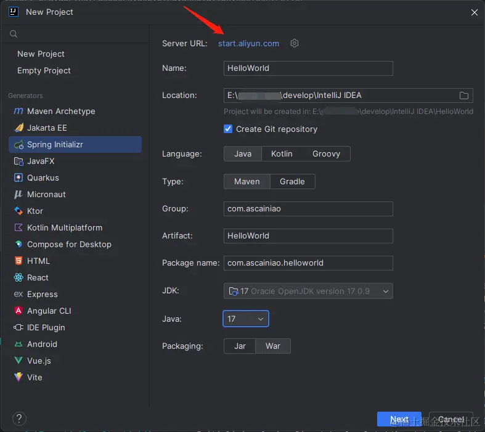Screen dimensions: 485x432
Task: Click the IntelliJ IDEA logo in the title bar
Action: pyautogui.click(x=14, y=12)
